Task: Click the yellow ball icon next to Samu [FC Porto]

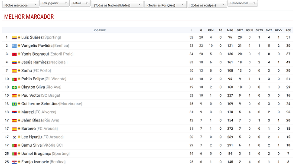Action: [x=19, y=71]
